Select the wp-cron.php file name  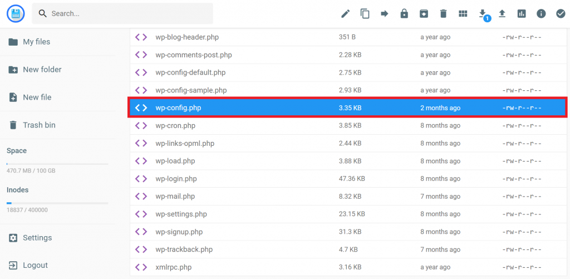175,125
